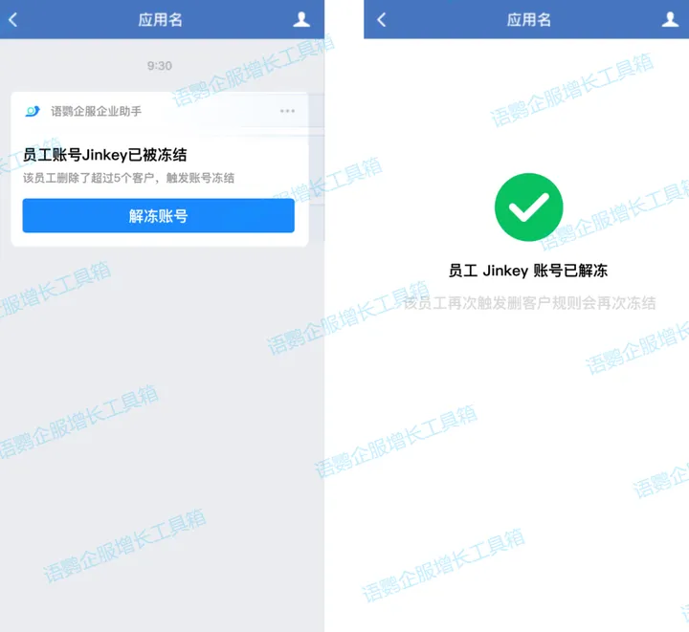
Task: Select the 员工 Jinkey 账号已解冻 confirmation text
Action: coord(527,271)
